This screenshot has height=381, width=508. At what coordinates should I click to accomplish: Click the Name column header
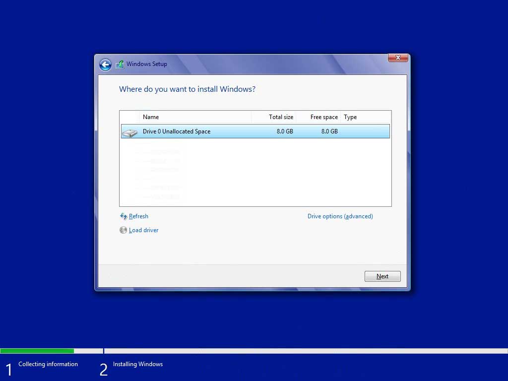pos(195,117)
